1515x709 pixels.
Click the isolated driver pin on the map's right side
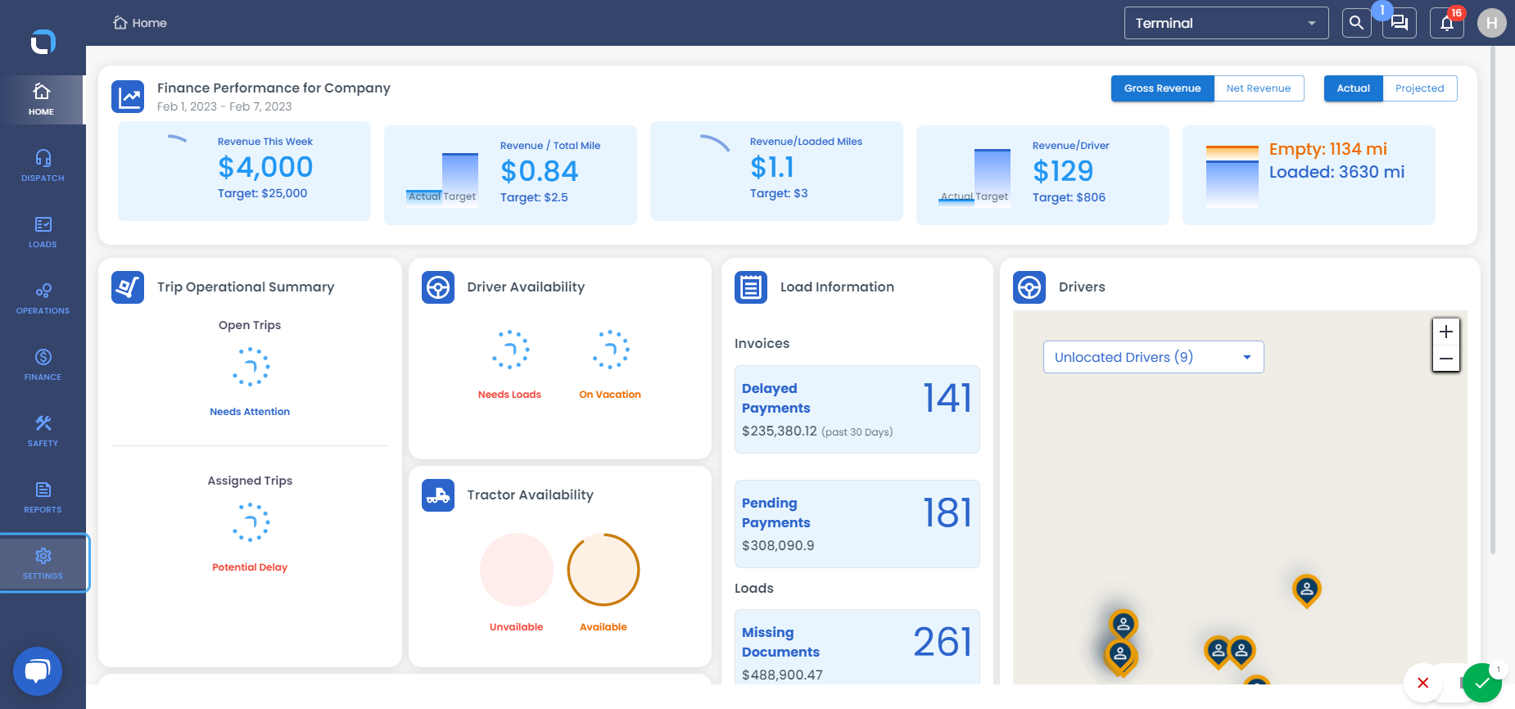tap(1307, 589)
